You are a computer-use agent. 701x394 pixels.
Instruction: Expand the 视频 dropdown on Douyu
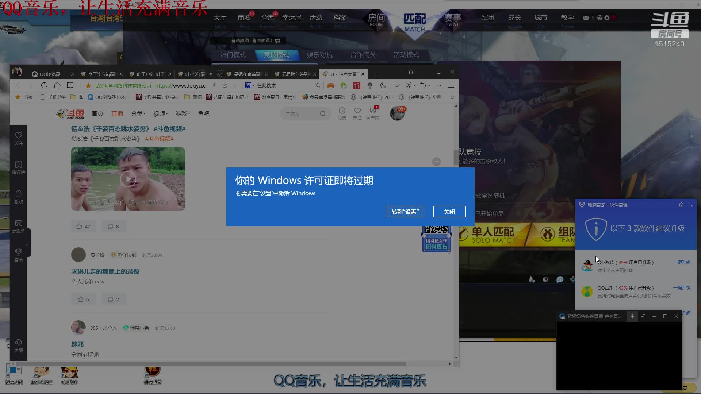[x=160, y=114]
